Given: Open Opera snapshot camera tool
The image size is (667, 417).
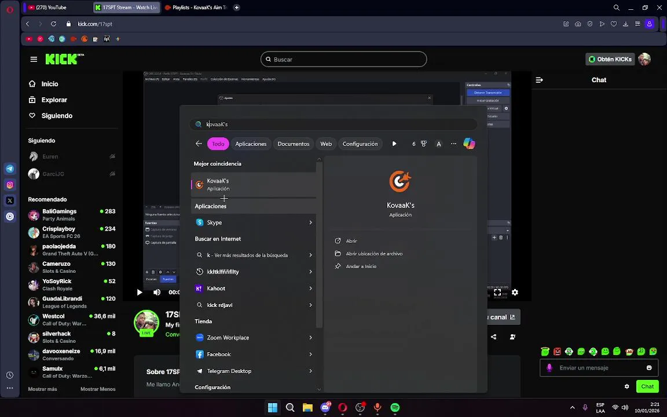Looking at the screenshot, I should point(578,24).
